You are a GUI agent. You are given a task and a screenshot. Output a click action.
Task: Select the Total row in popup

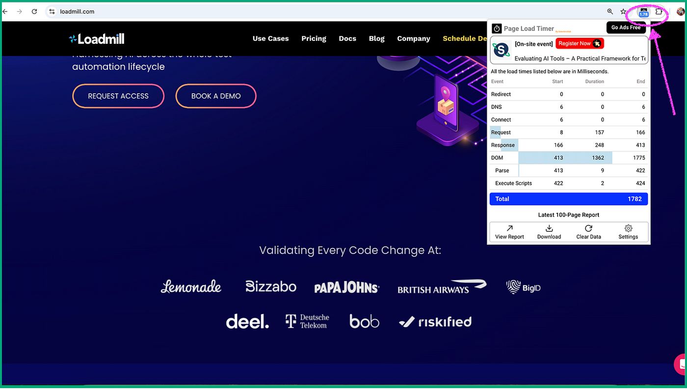(x=569, y=199)
